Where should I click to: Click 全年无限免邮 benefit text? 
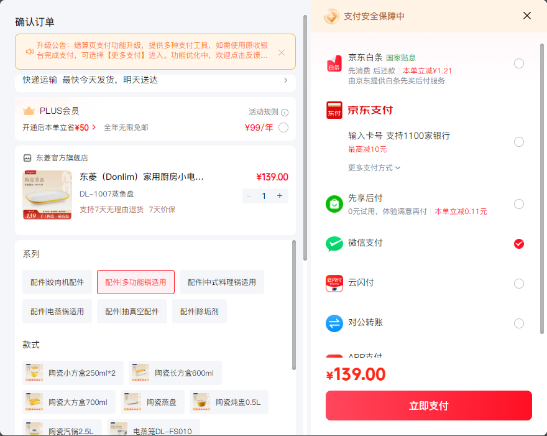pyautogui.click(x=126, y=128)
